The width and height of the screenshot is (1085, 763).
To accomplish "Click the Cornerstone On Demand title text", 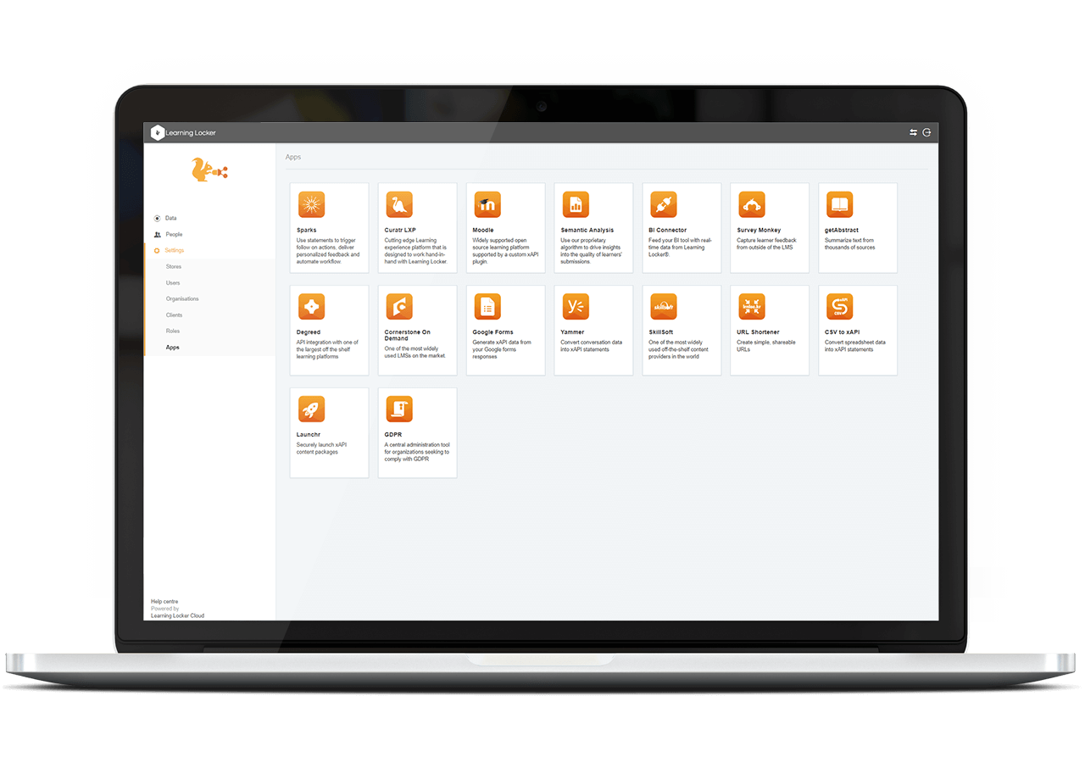I will 408,336.
